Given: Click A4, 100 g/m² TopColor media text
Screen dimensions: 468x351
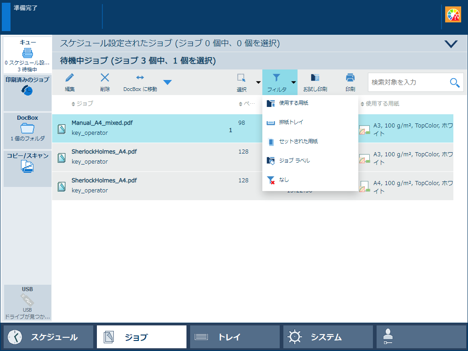Looking at the screenshot, I should [x=413, y=187].
